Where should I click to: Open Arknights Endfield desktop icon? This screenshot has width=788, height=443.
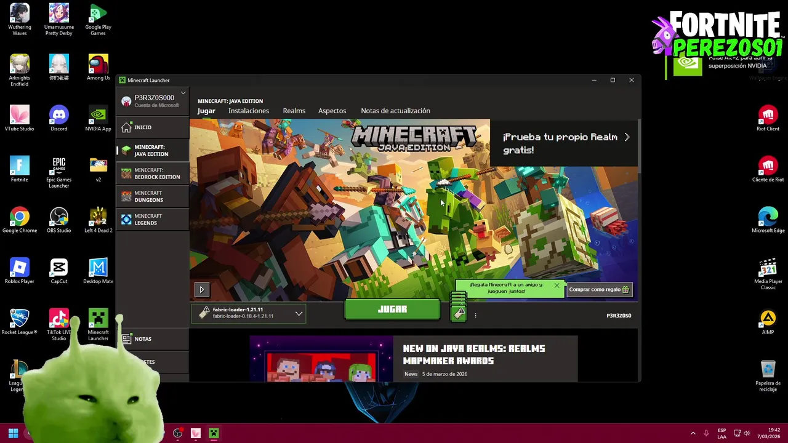(20, 70)
